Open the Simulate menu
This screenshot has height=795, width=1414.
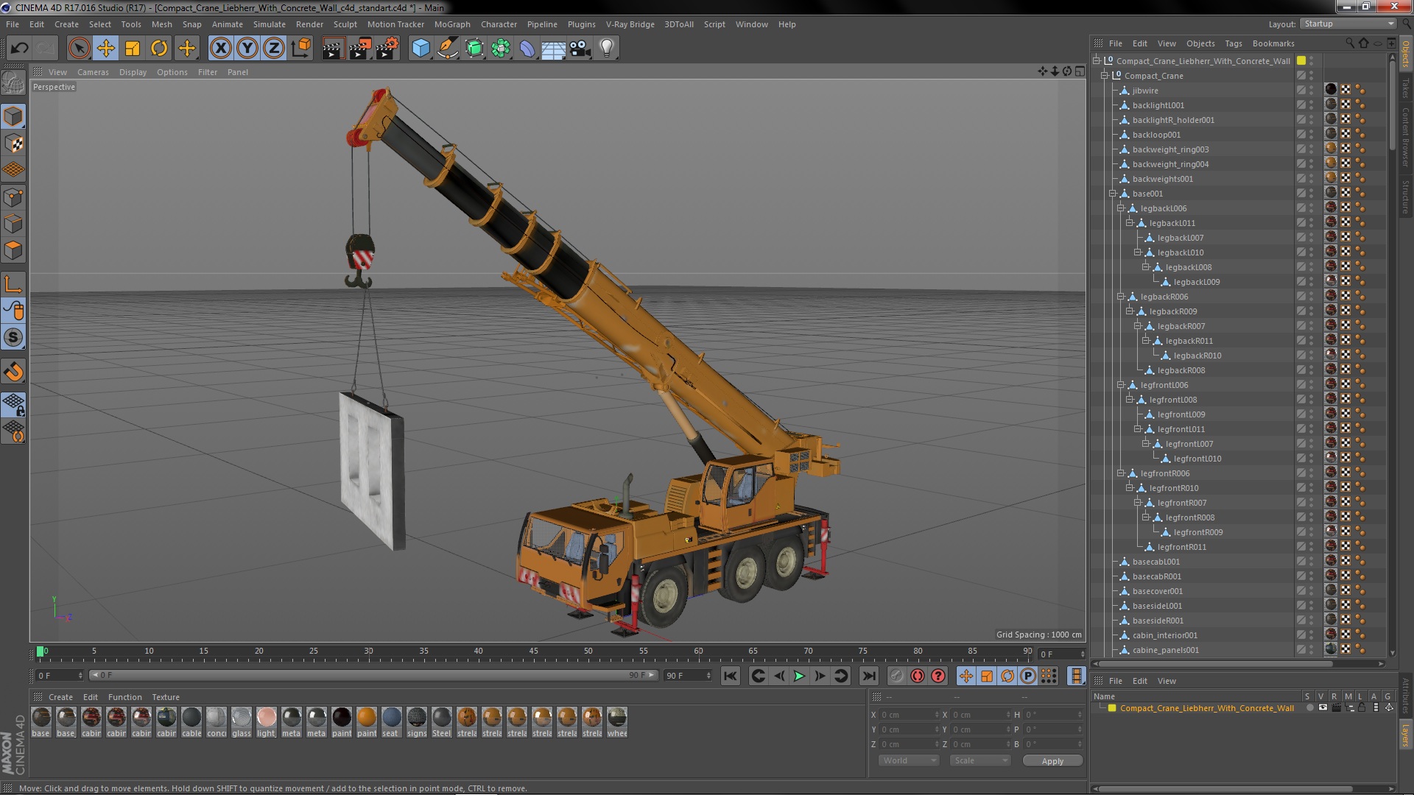pos(270,24)
